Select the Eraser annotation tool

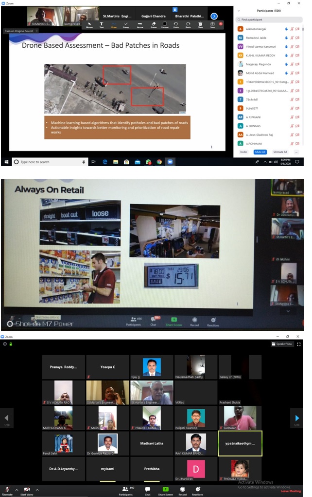pos(154,25)
